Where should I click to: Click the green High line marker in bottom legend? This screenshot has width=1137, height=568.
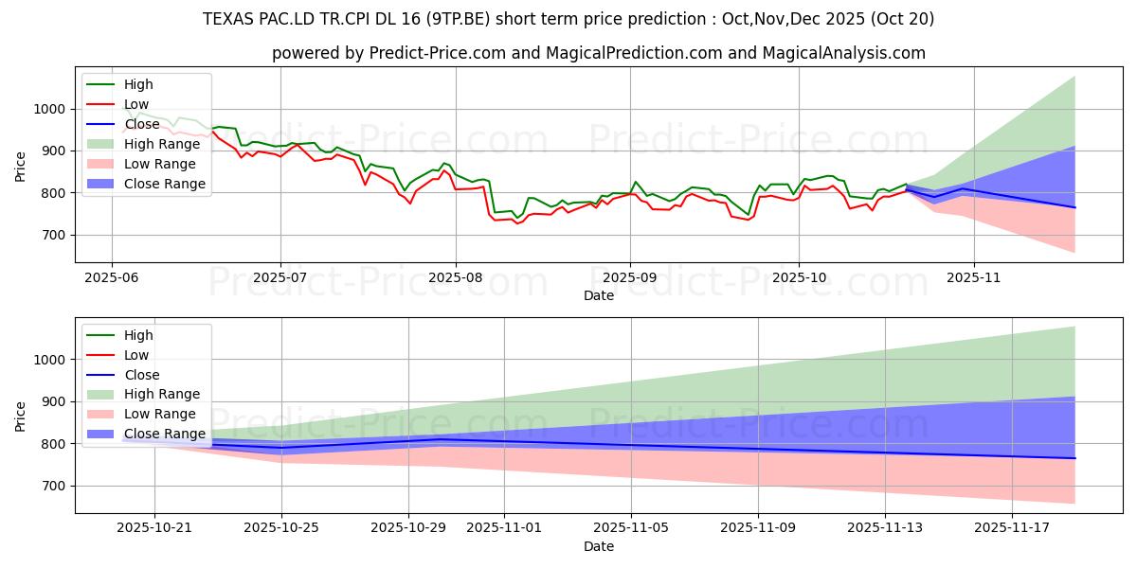click(102, 335)
